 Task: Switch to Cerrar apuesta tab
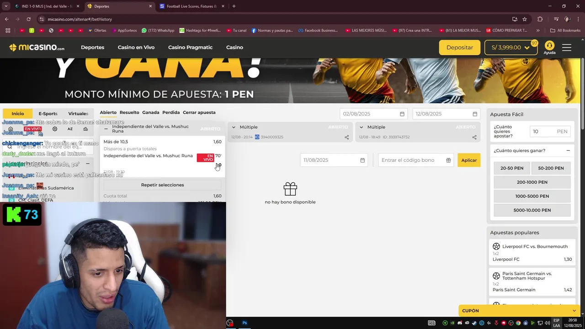coord(199,112)
